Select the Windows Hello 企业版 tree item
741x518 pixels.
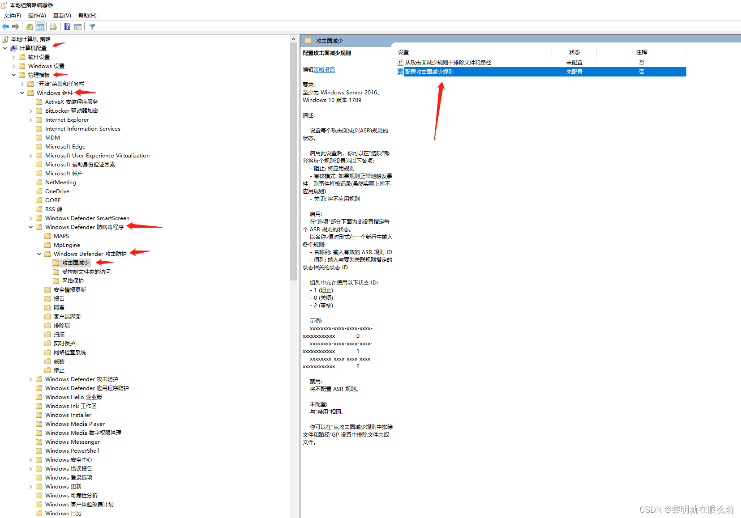click(73, 397)
